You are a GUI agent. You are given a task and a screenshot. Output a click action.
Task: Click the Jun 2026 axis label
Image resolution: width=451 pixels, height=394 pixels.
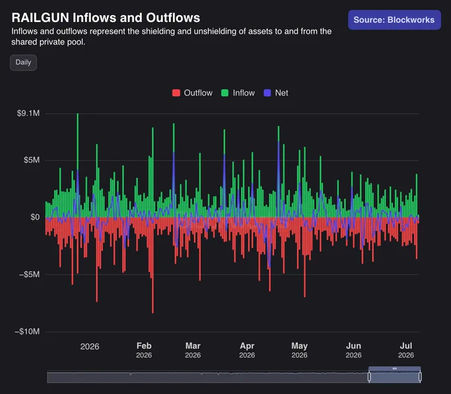pyautogui.click(x=354, y=350)
